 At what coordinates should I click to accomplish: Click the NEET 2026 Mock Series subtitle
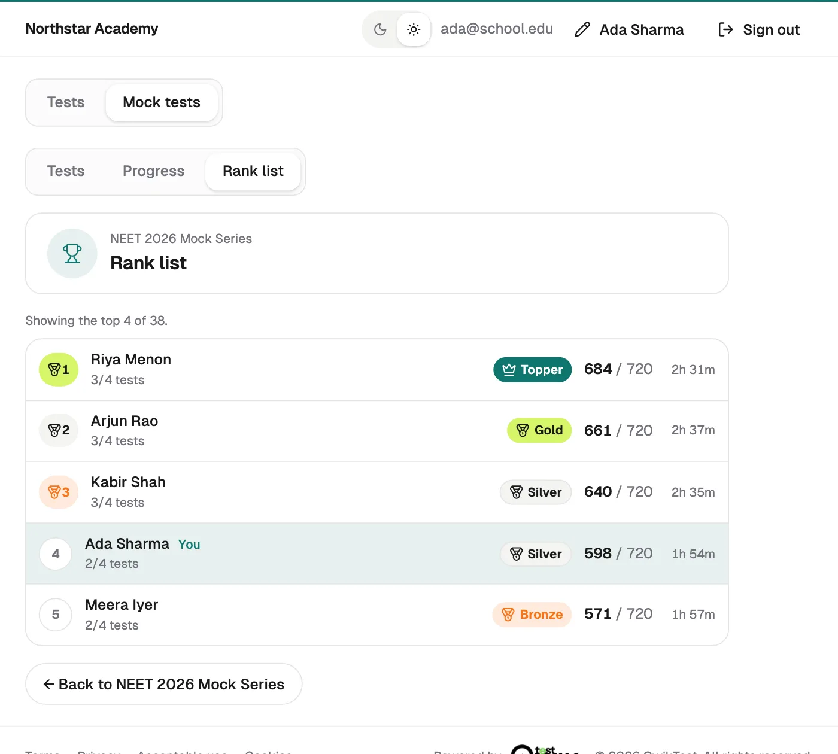point(181,239)
